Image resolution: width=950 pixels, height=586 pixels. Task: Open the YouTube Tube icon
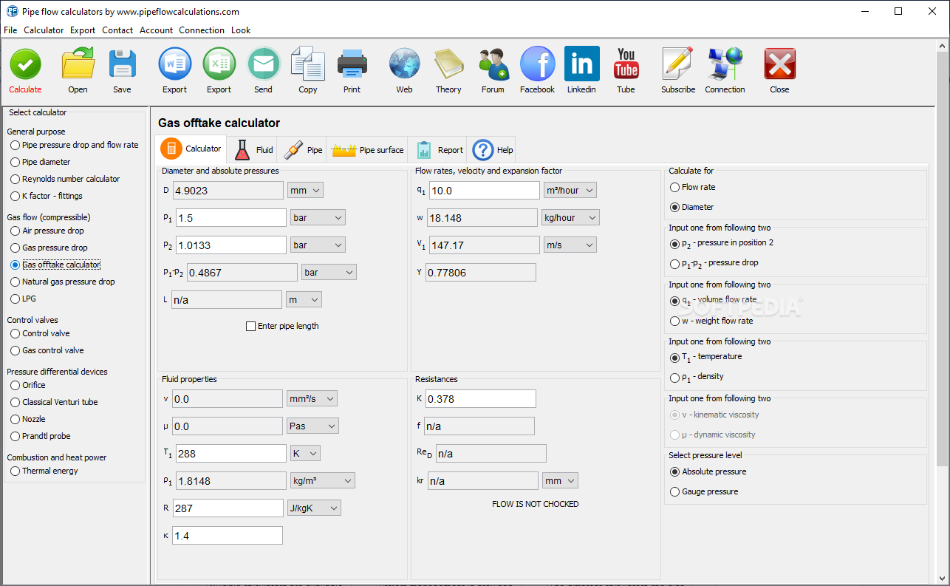coord(626,64)
